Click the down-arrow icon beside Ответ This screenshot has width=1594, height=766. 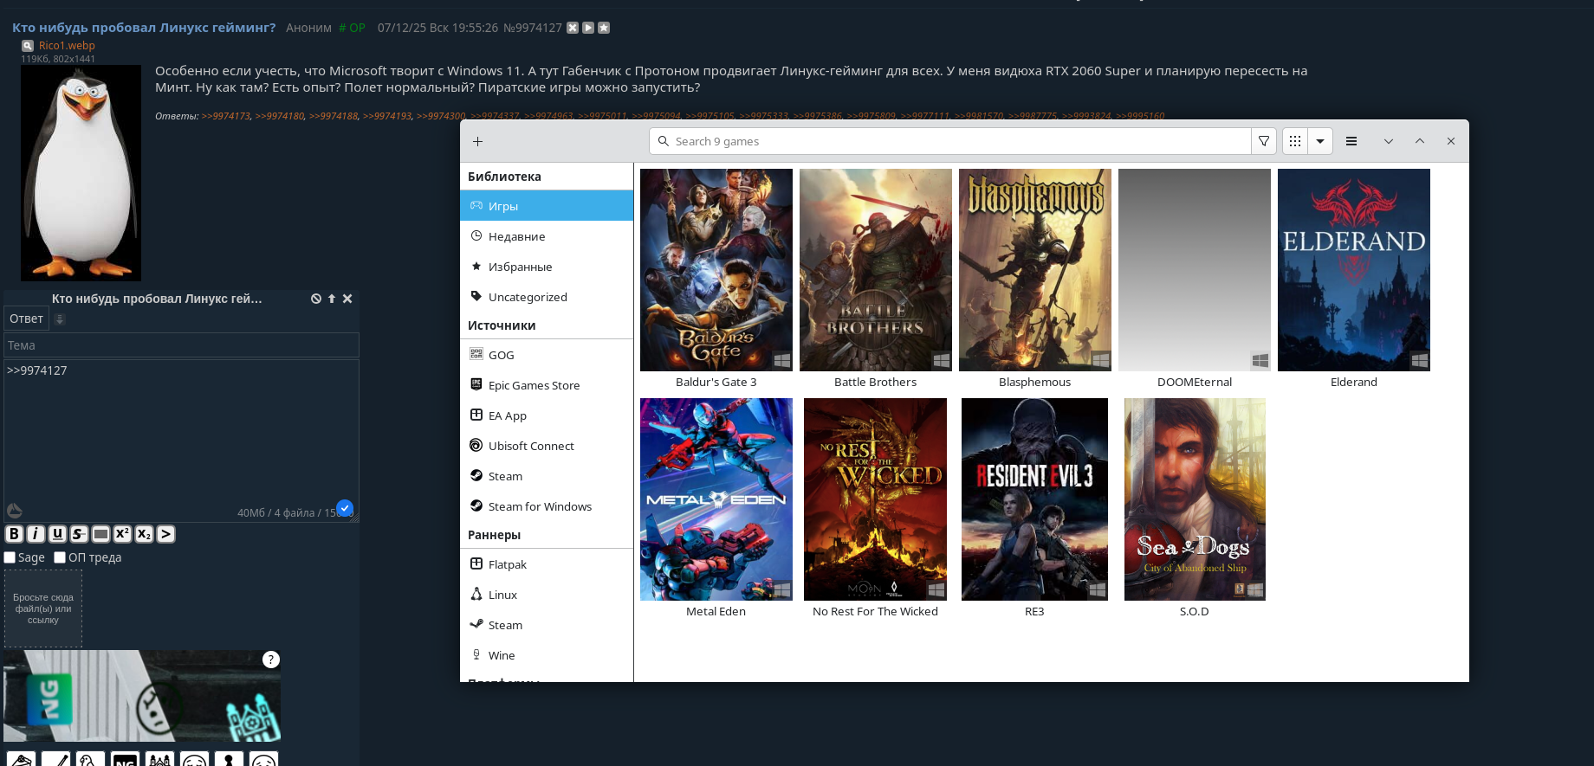click(60, 319)
